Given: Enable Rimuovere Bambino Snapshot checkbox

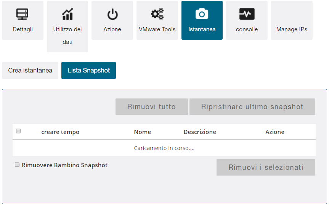Looking at the screenshot, I should 17,165.
